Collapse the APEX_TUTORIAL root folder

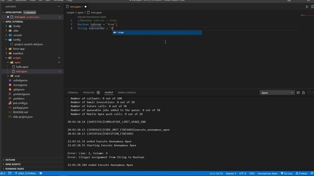(14, 22)
